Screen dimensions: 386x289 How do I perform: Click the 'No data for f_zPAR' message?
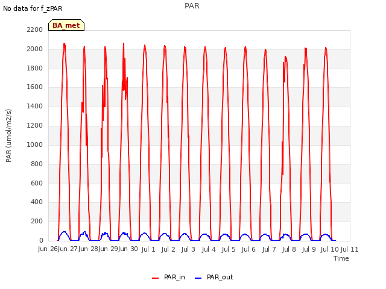33,8
